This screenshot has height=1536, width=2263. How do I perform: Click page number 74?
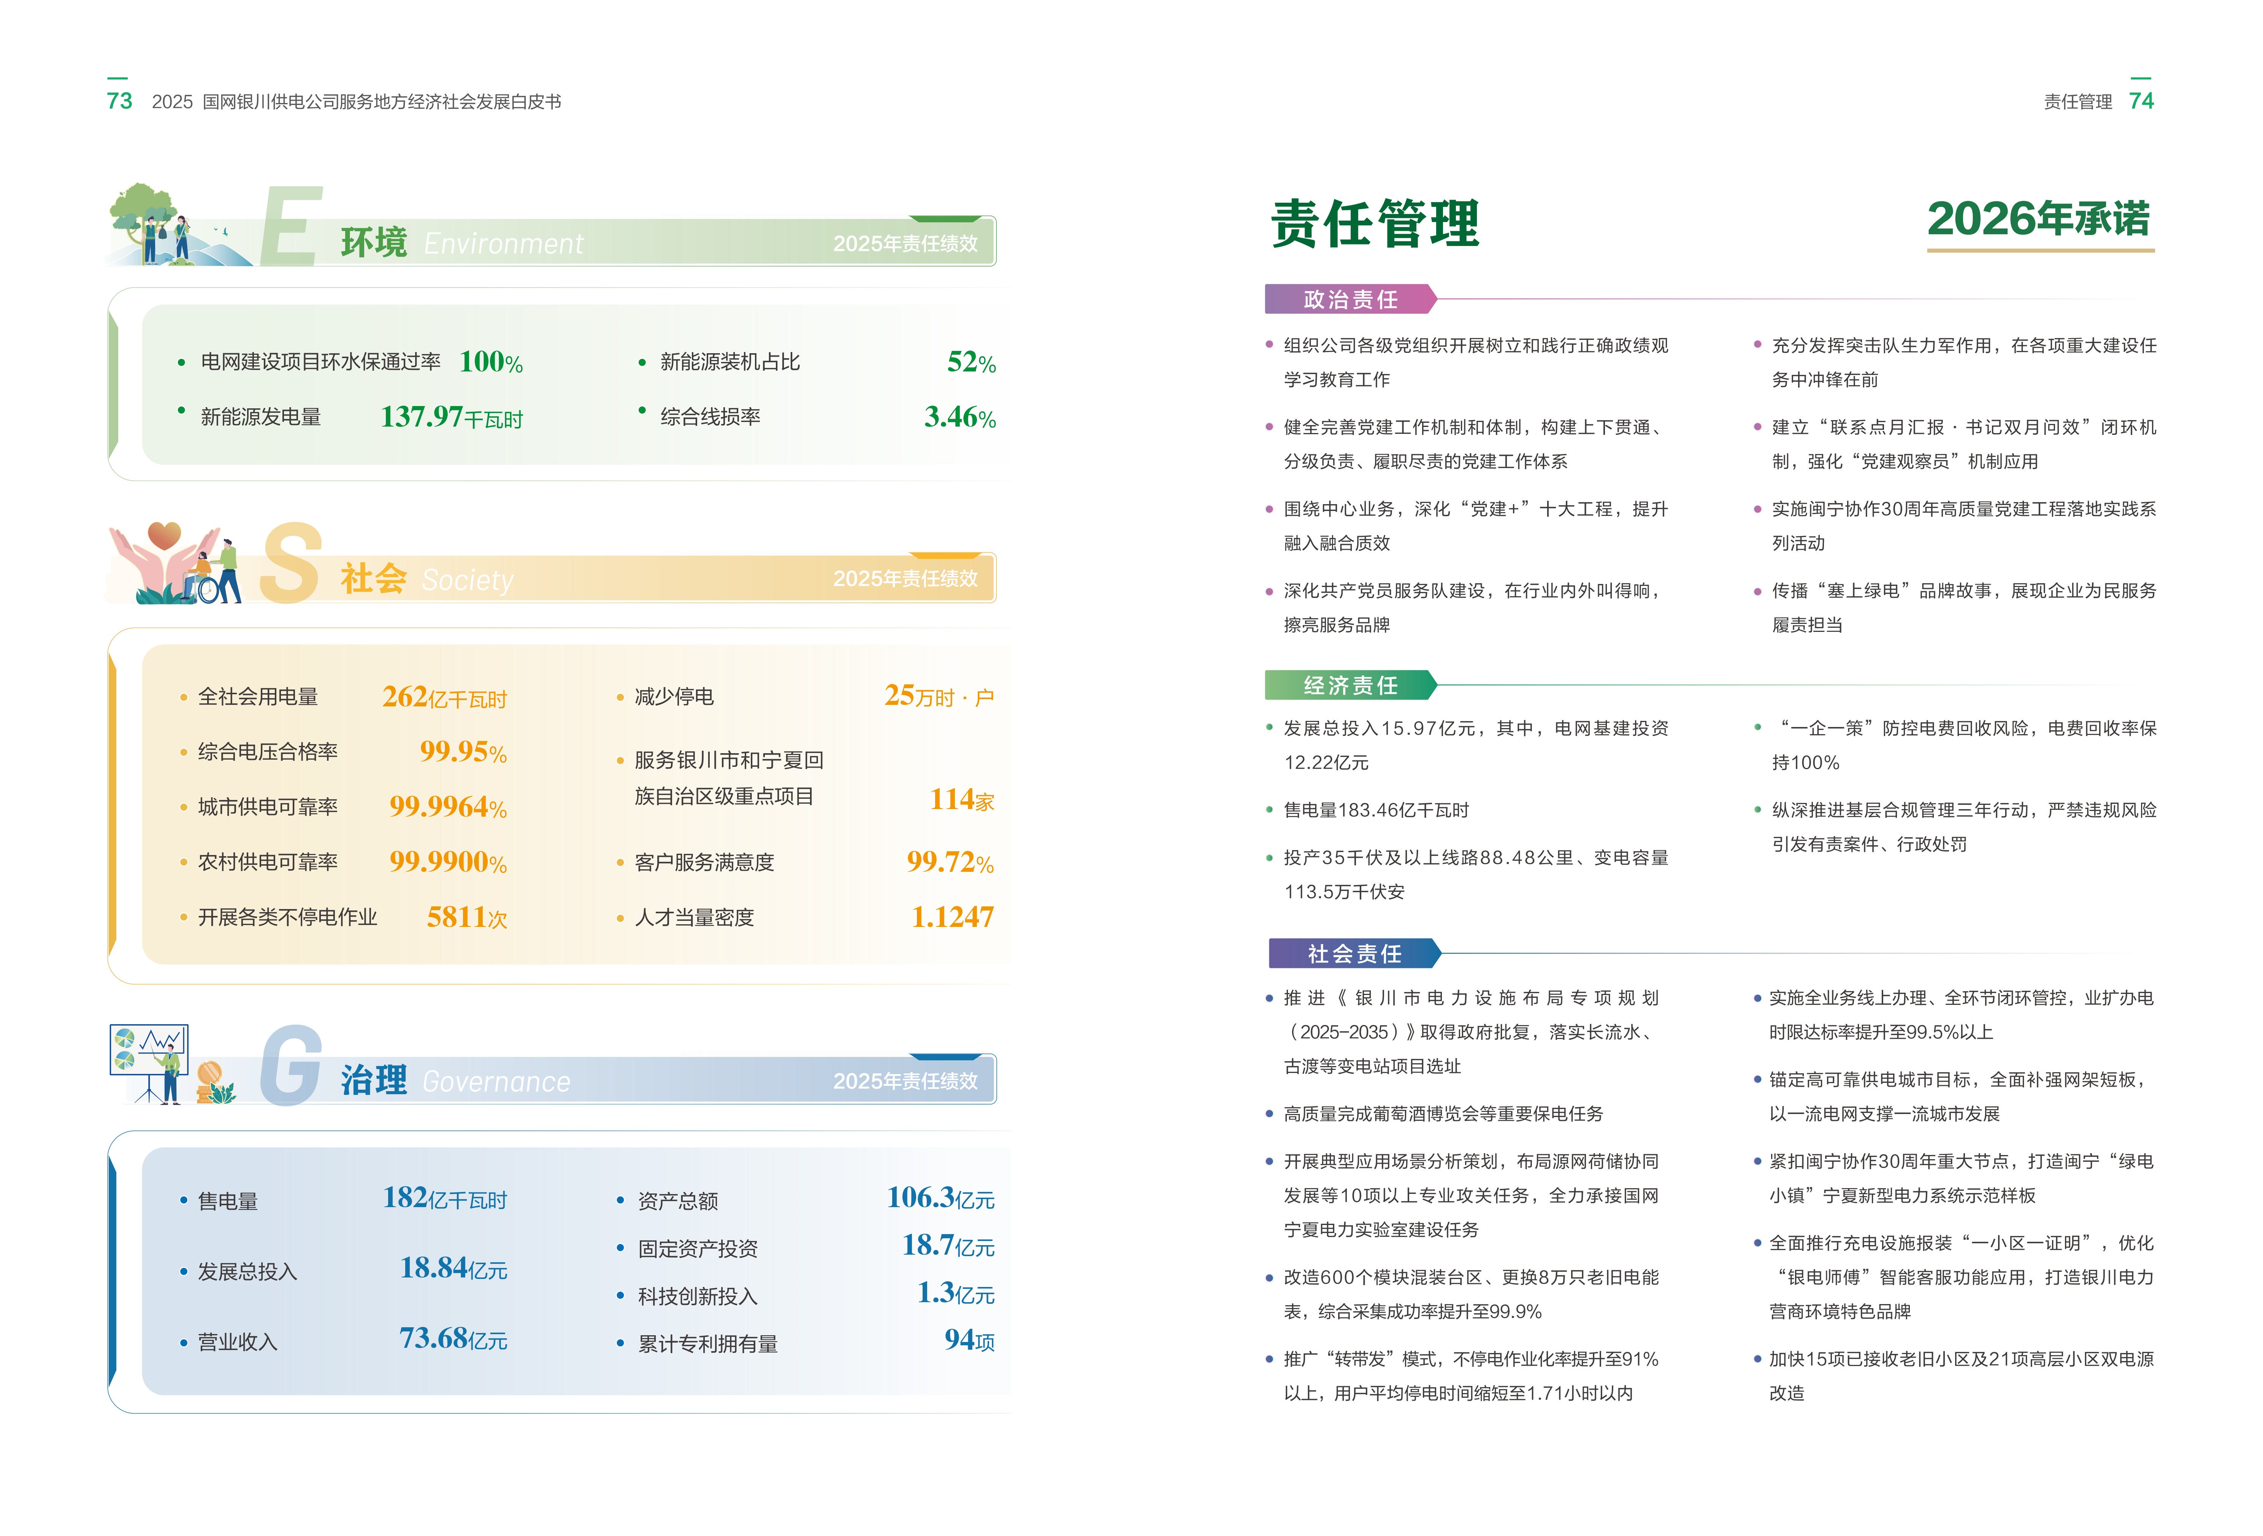click(x=2141, y=101)
